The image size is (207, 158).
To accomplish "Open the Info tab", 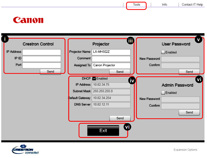I will pos(164,4).
